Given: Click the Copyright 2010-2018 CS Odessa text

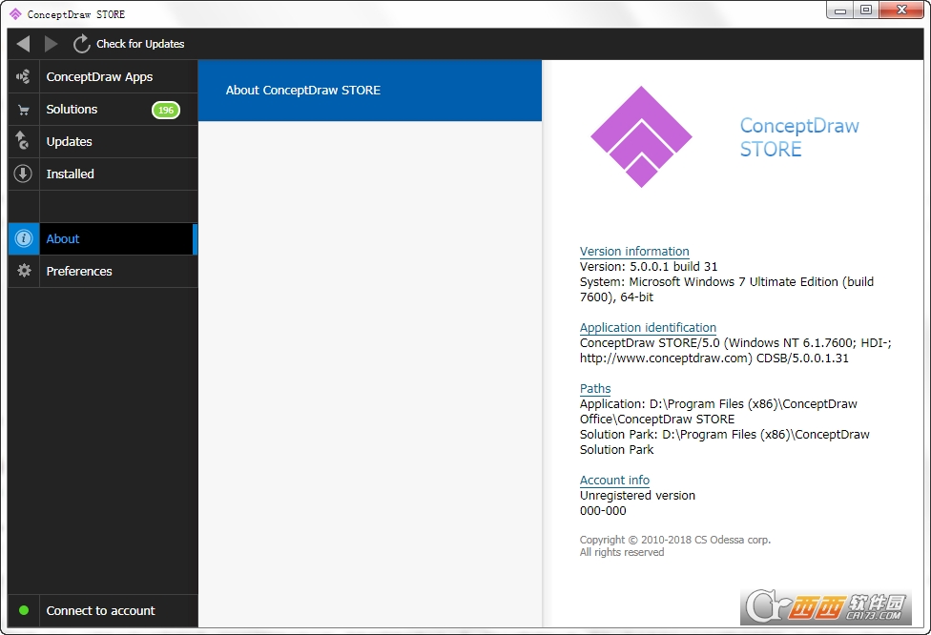Looking at the screenshot, I should 675,540.
